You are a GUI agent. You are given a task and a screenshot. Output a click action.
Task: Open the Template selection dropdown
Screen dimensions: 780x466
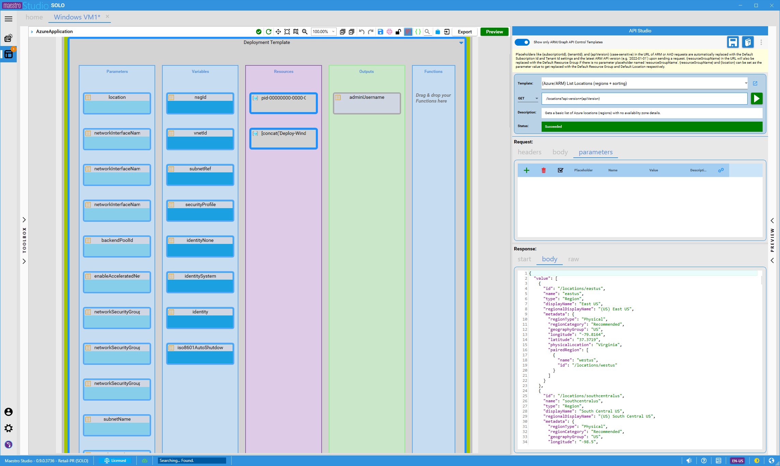645,83
